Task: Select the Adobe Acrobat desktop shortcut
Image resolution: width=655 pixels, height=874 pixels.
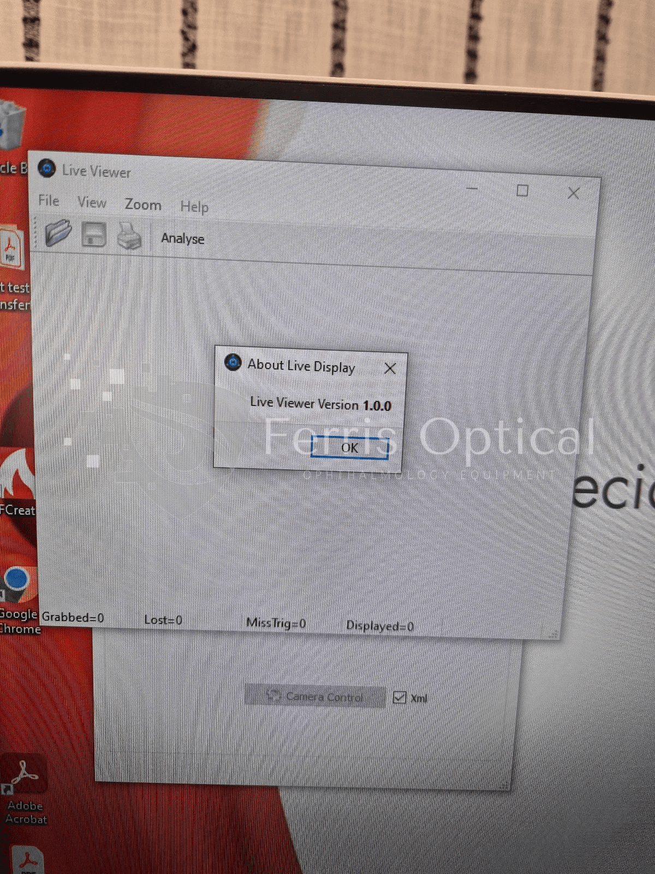Action: click(x=25, y=789)
